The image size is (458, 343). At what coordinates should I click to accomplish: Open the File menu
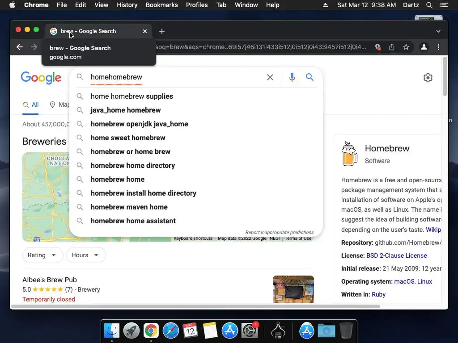pos(62,5)
